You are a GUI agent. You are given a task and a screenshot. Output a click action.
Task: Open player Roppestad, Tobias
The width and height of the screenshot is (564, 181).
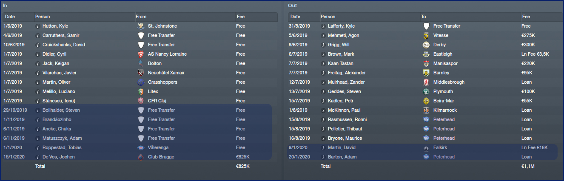tap(62, 147)
